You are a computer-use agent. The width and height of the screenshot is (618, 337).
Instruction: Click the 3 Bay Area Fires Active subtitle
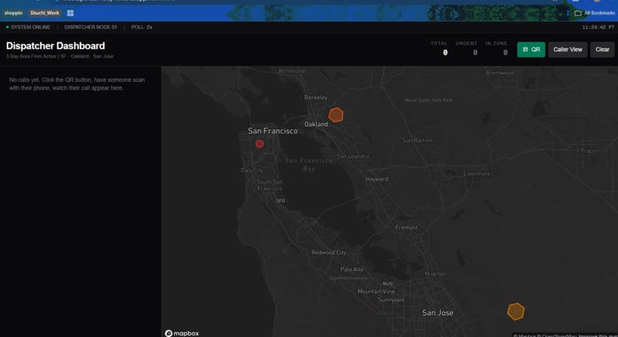tap(60, 57)
